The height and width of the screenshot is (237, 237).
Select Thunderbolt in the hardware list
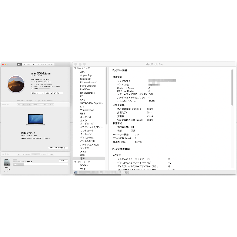point(87,110)
